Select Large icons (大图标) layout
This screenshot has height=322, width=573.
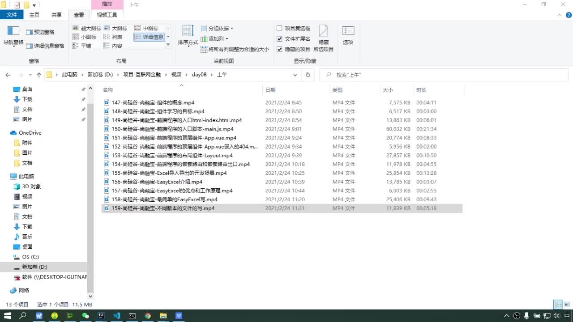coord(115,28)
